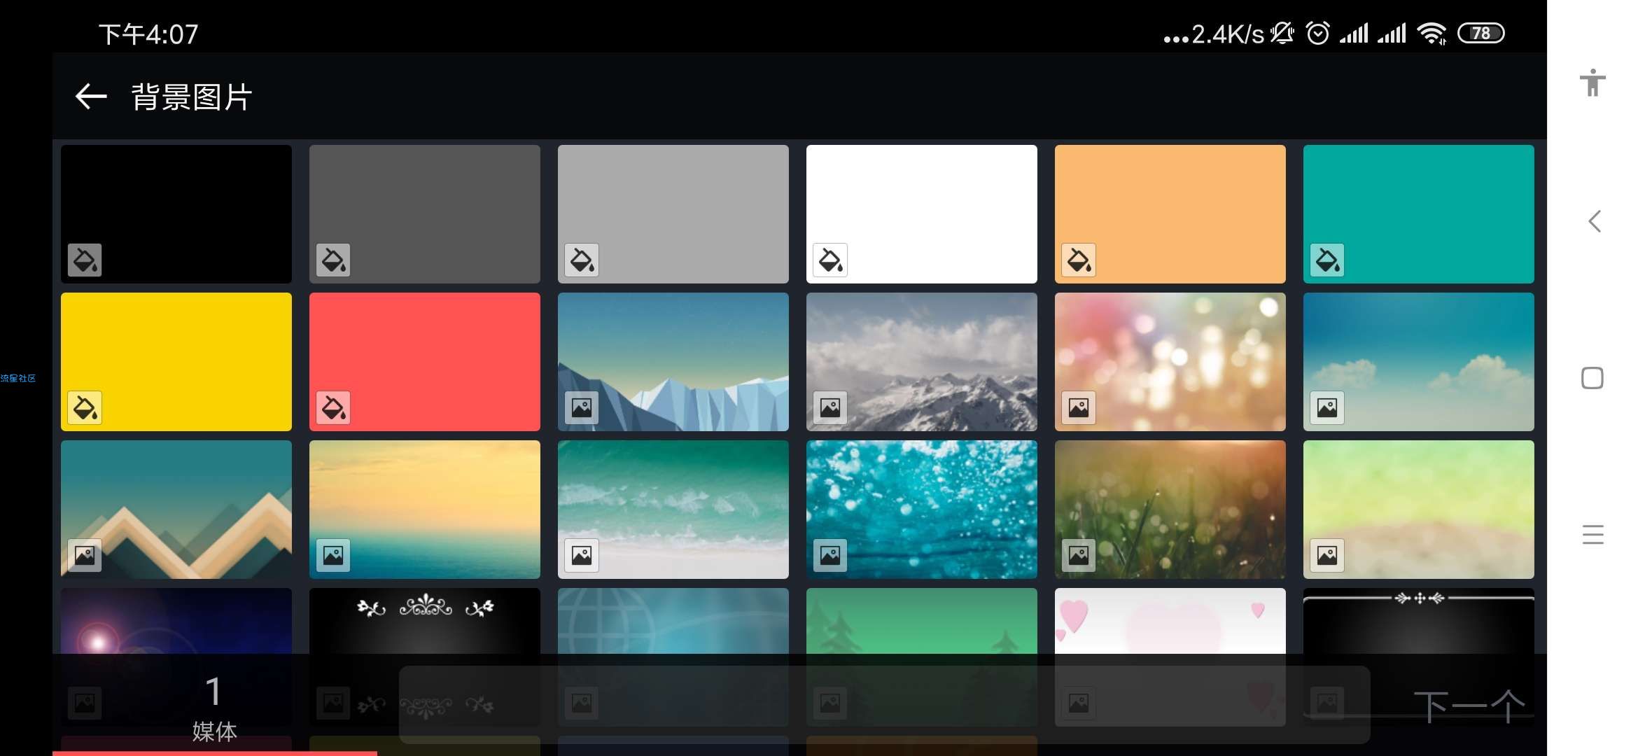The width and height of the screenshot is (1638, 756).
Task: Tap paint bucket icon on yellow swatch
Action: pyautogui.click(x=85, y=407)
